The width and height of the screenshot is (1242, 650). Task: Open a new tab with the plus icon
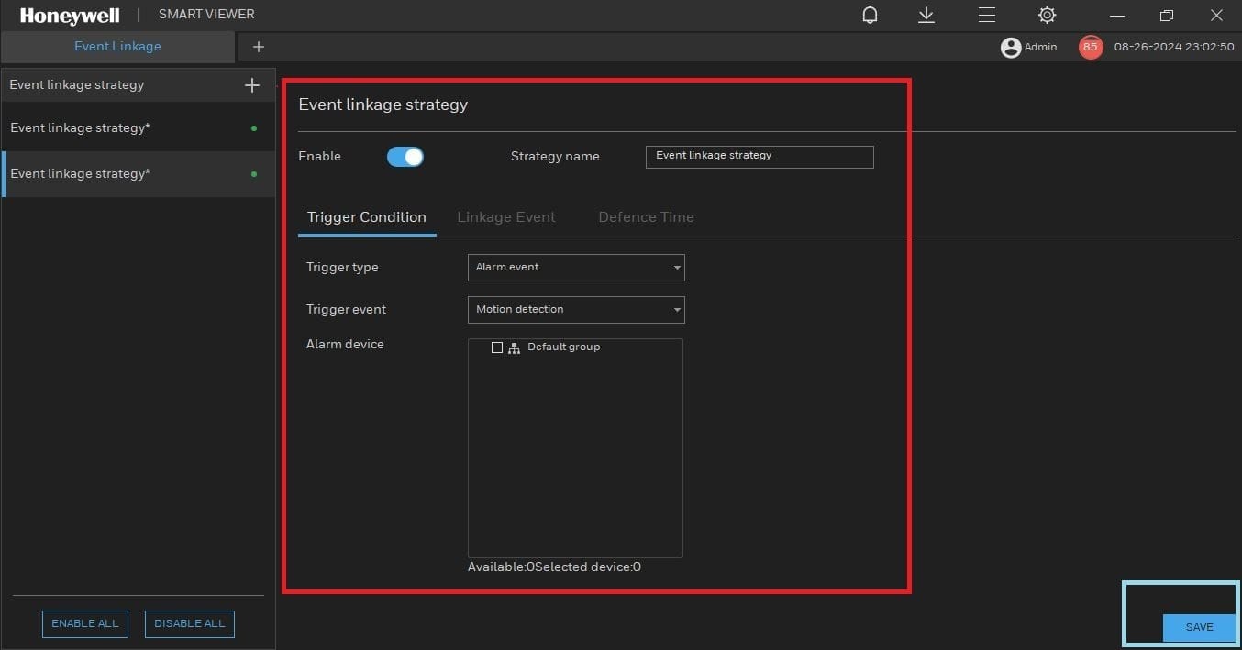pos(258,47)
